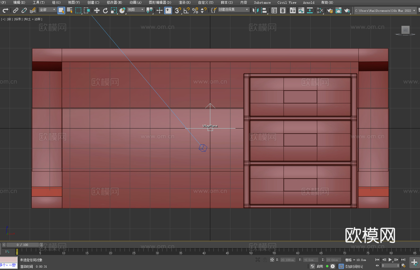
Task: Click the Render Production teapot icon
Action: pyautogui.click(x=347, y=10)
